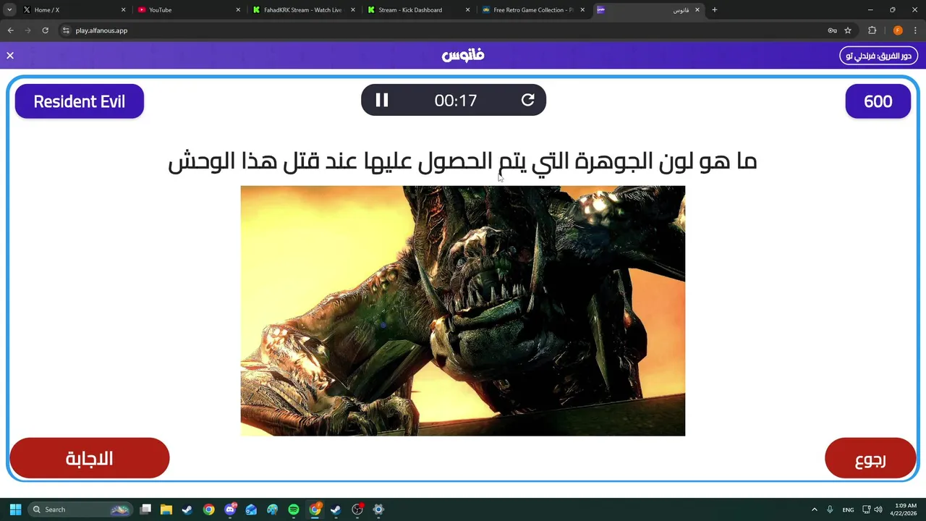Close the question with the top-left X

tap(10, 56)
